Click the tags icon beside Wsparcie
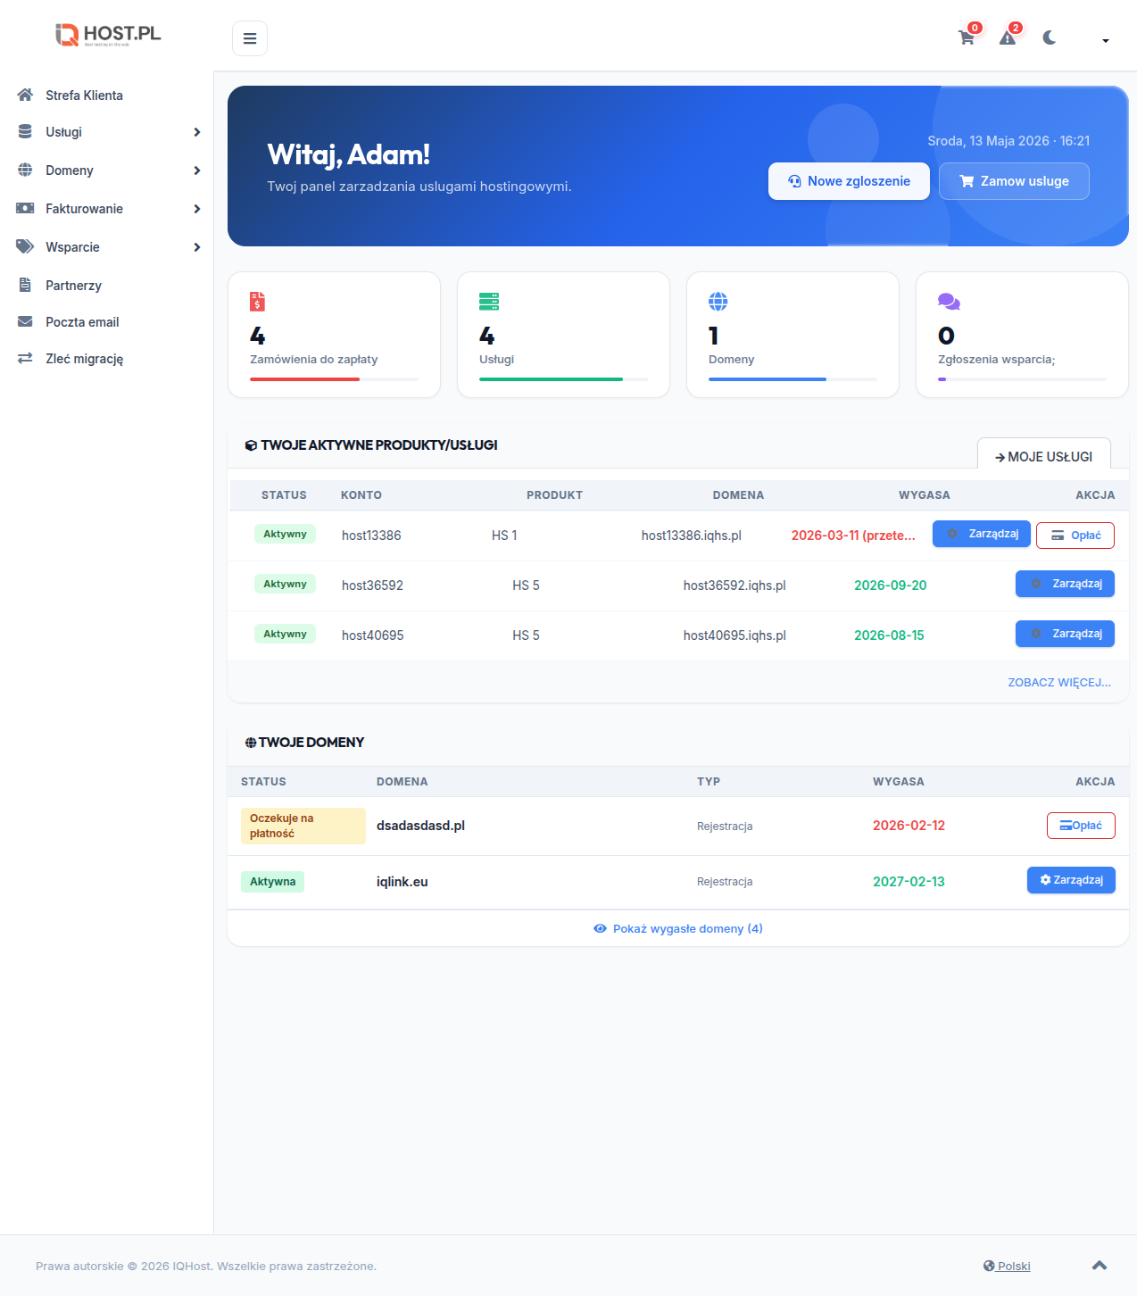Image resolution: width=1137 pixels, height=1296 pixels. point(25,246)
